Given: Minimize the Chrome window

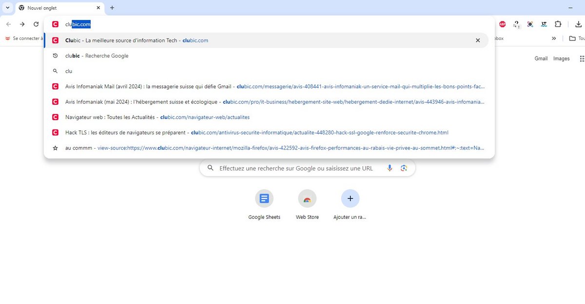Looking at the screenshot, I should [570, 8].
